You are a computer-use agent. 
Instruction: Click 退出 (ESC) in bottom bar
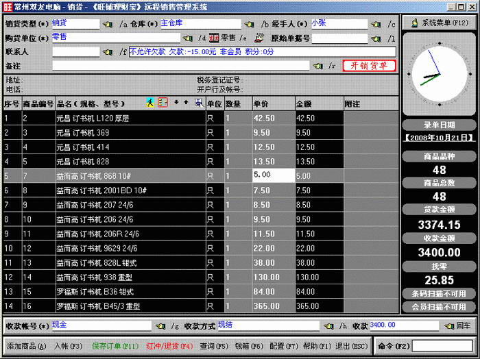coord(351,346)
